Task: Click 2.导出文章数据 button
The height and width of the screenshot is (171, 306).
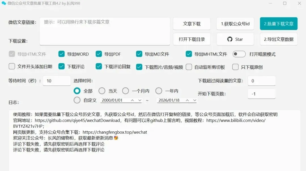Action: pos(279,39)
